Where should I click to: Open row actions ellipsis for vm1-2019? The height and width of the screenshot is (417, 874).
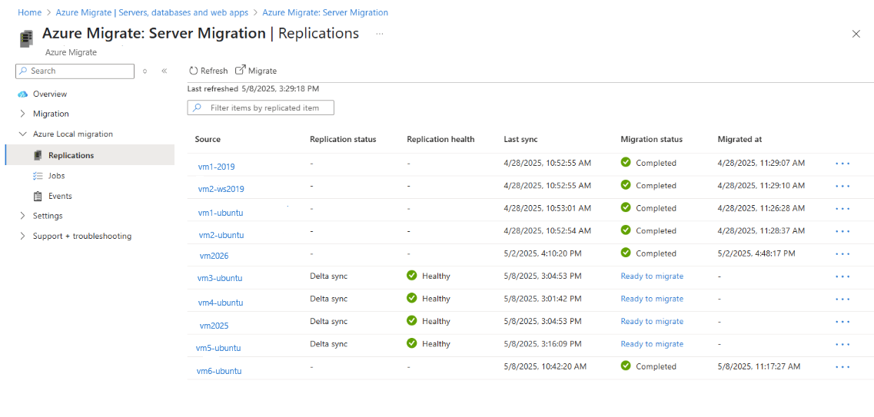pos(842,164)
